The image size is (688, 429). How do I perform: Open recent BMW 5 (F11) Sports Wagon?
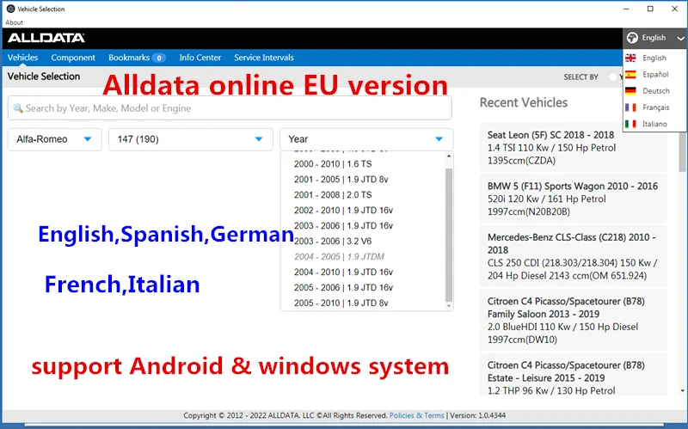tap(574, 199)
